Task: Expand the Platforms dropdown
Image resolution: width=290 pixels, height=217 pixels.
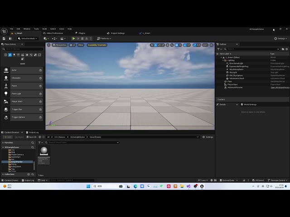Action: pyautogui.click(x=104, y=38)
